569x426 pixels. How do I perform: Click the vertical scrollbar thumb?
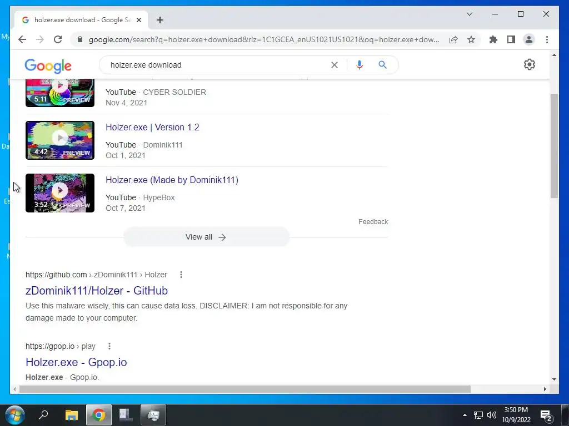point(554,146)
